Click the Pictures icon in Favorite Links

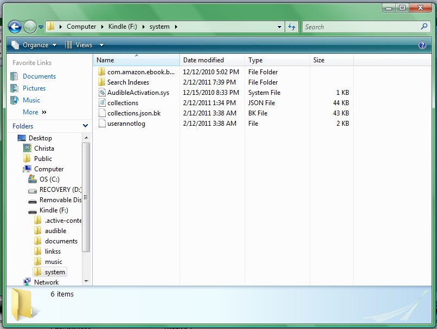(14, 88)
